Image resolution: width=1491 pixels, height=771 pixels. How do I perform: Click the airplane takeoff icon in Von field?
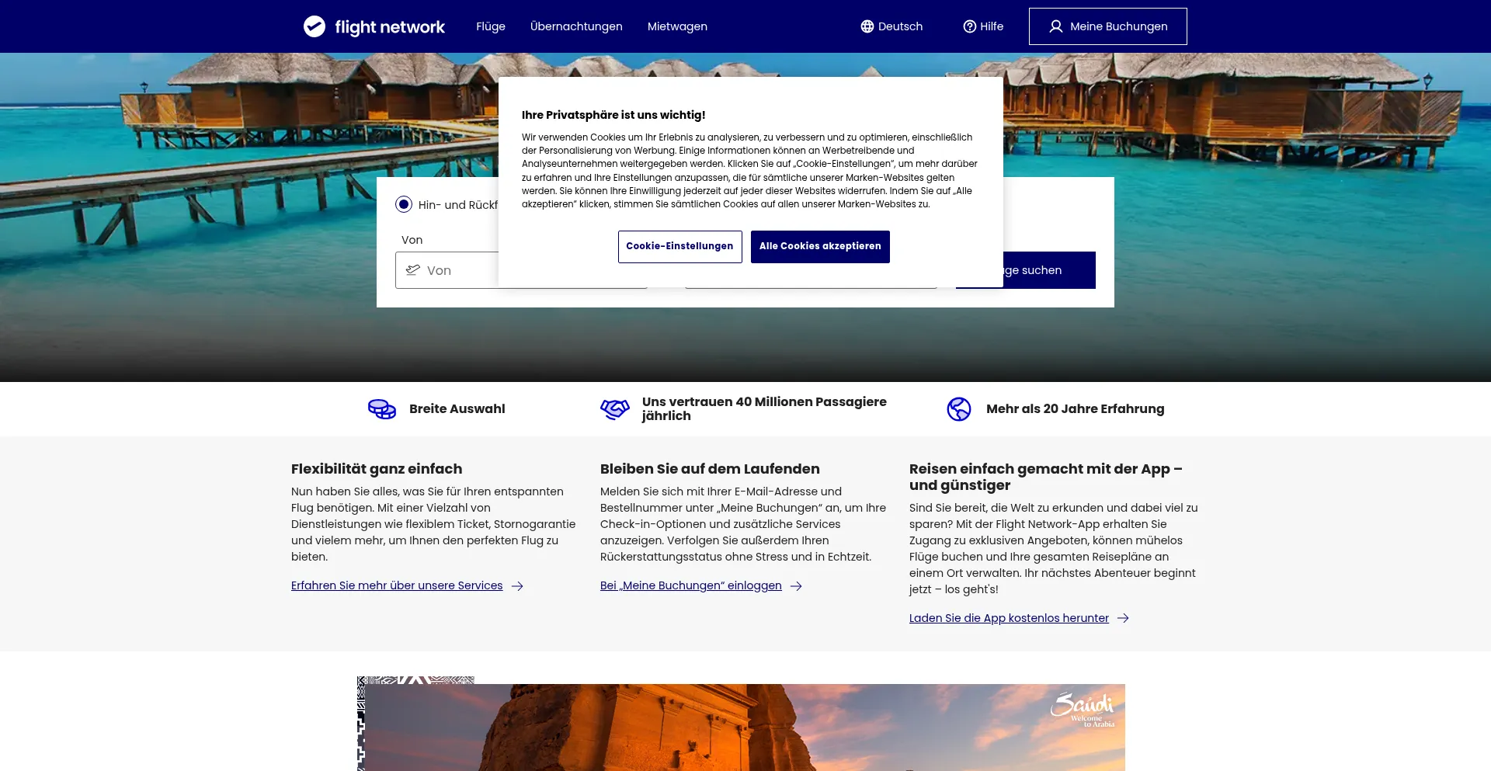click(413, 270)
